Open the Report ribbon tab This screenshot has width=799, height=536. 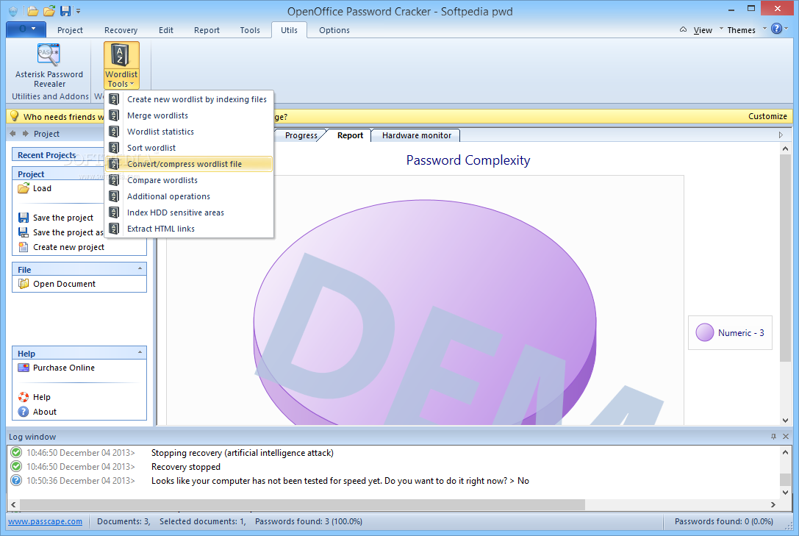207,30
